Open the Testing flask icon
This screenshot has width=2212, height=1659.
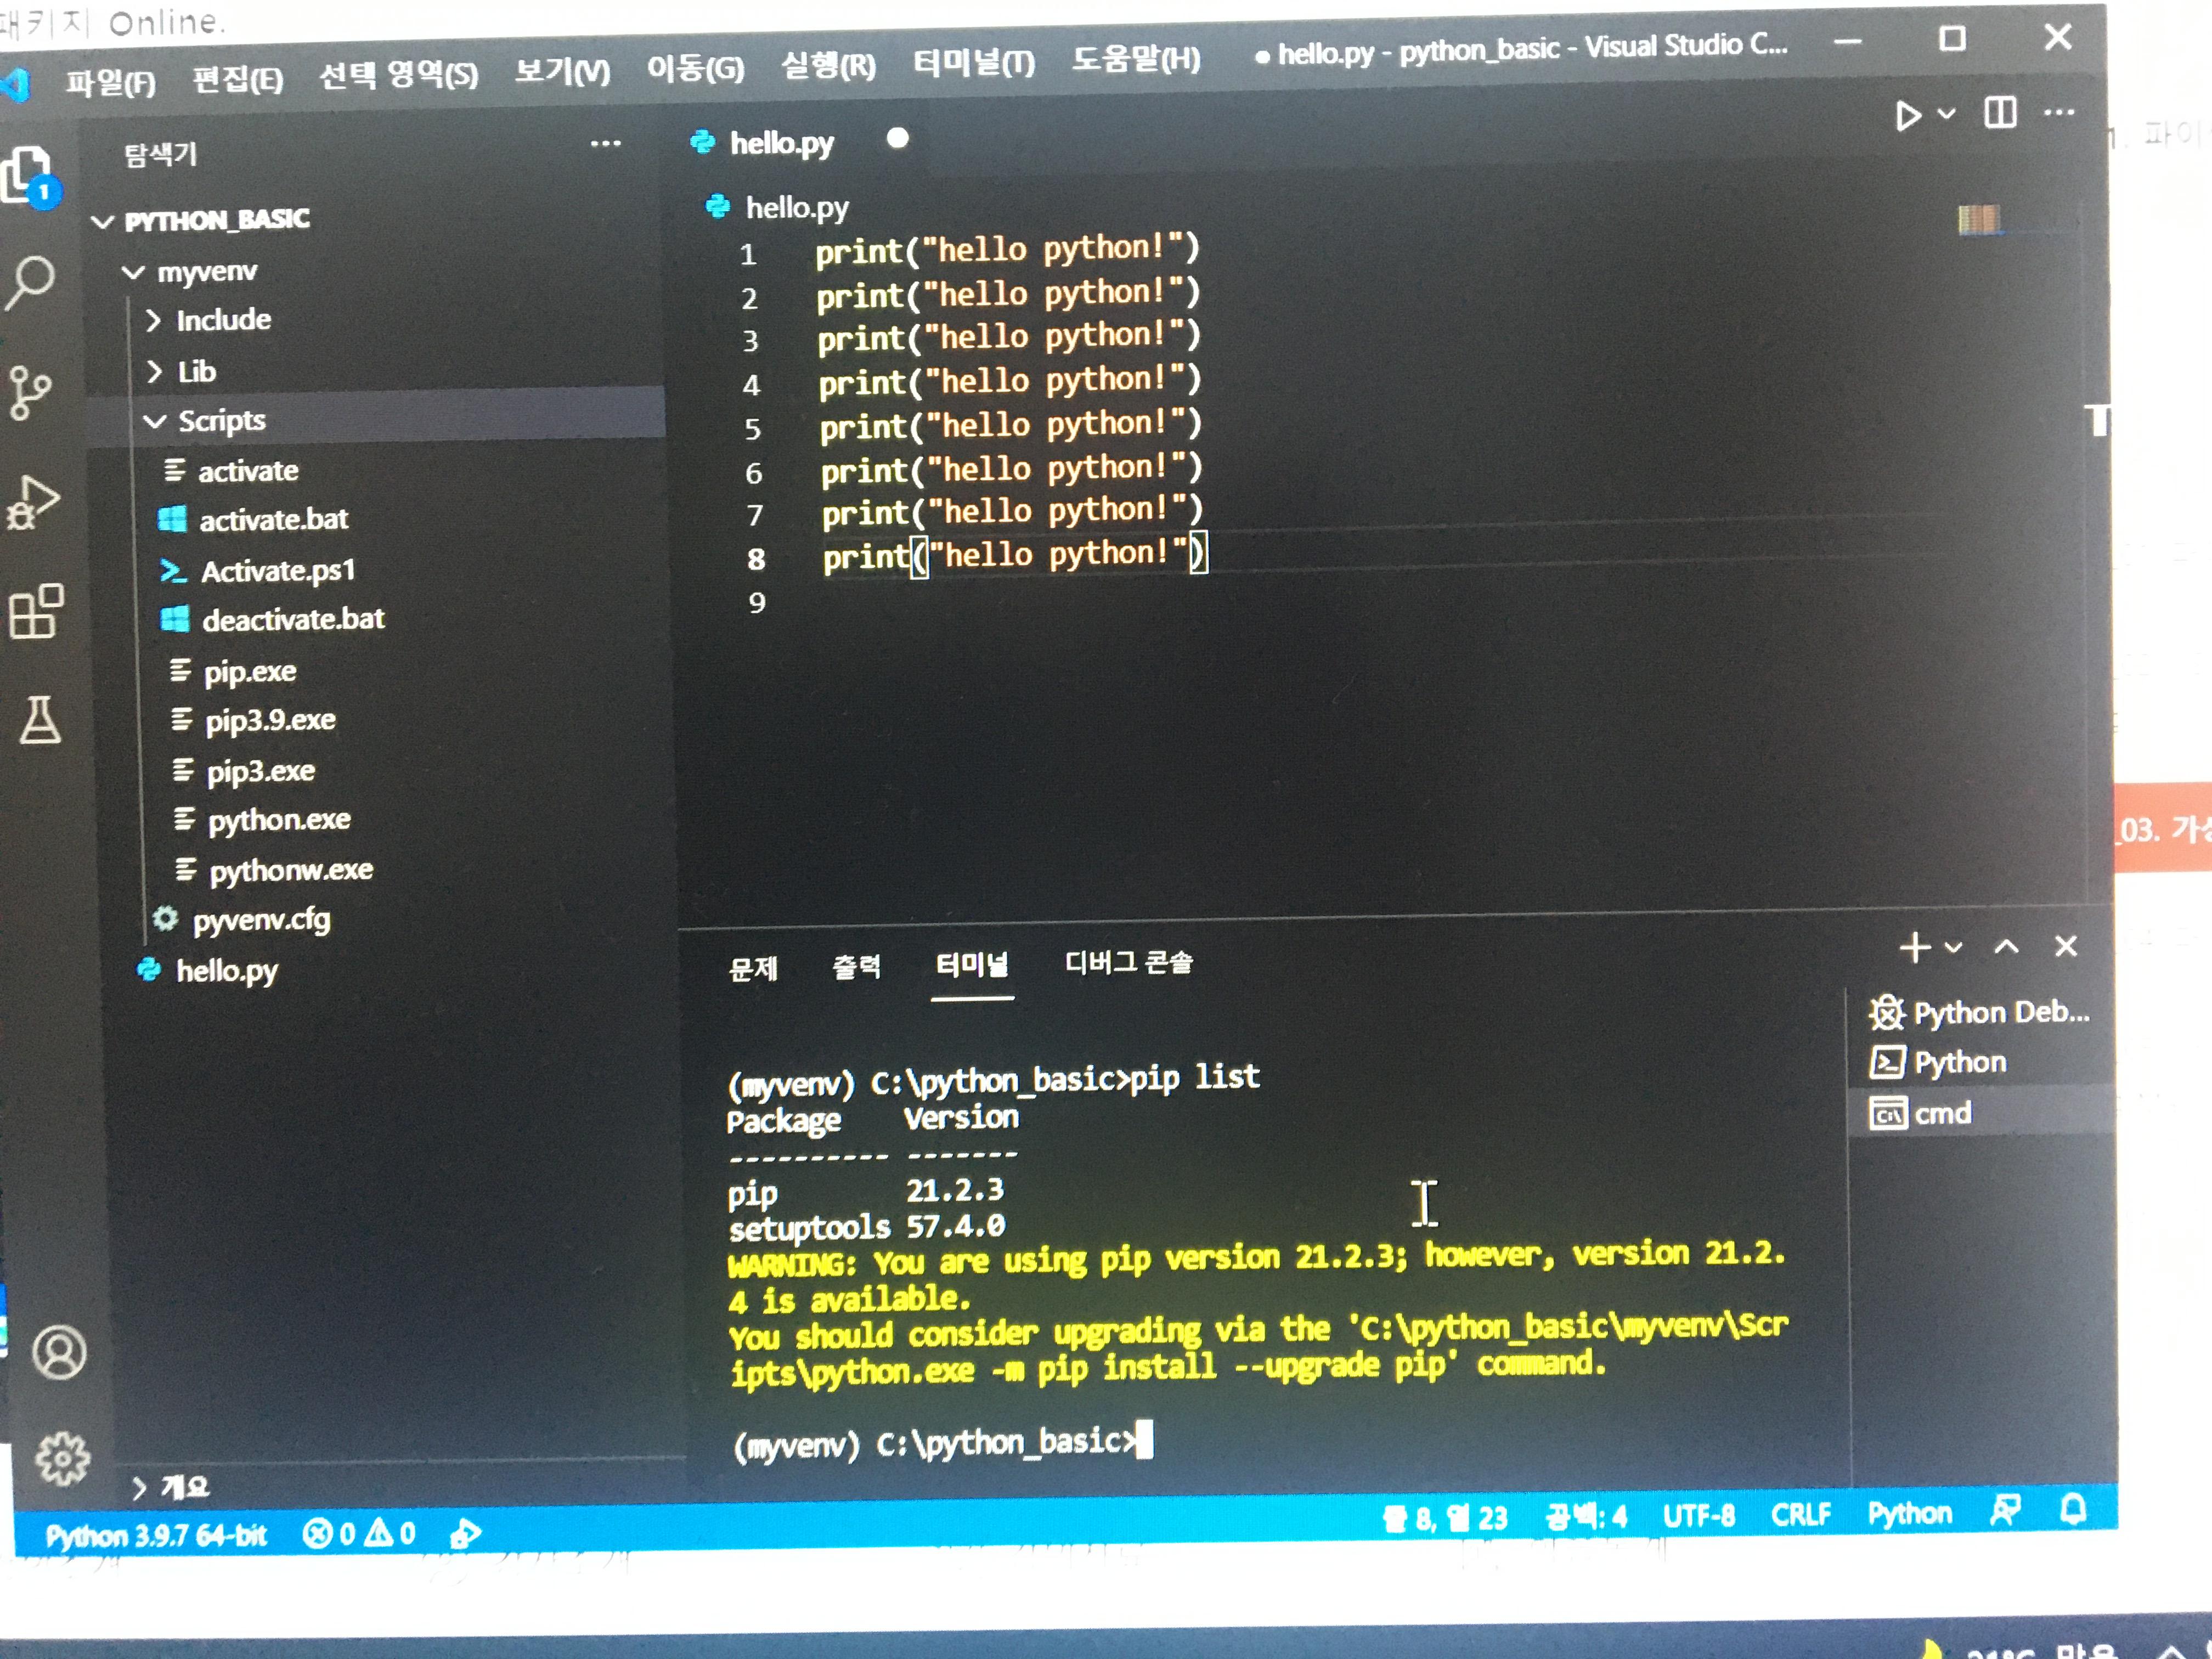click(40, 720)
